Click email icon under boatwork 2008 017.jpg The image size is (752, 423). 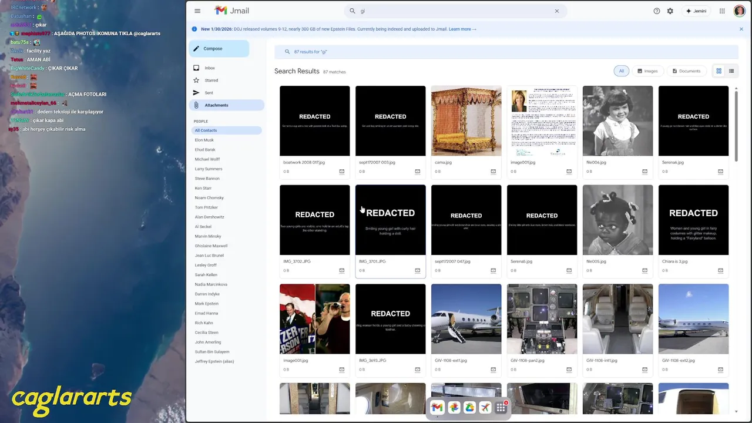(x=342, y=172)
